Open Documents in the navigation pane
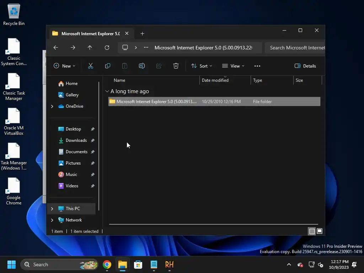Image resolution: width=364 pixels, height=273 pixels. 76,152
